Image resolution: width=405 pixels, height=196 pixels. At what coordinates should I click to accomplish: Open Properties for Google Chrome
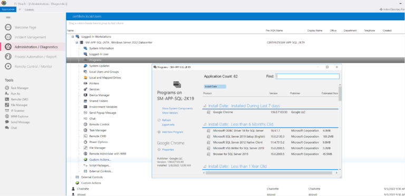[x=168, y=149]
